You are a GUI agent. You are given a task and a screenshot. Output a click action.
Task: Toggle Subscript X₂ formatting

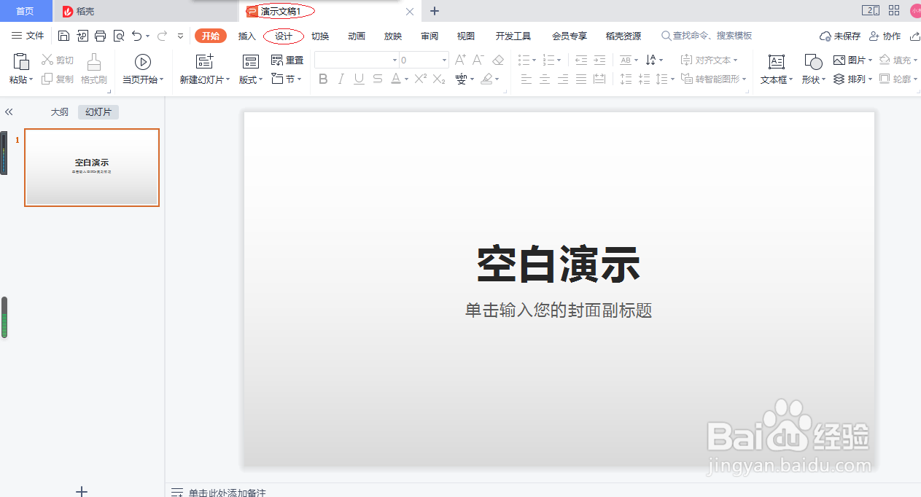click(x=439, y=79)
